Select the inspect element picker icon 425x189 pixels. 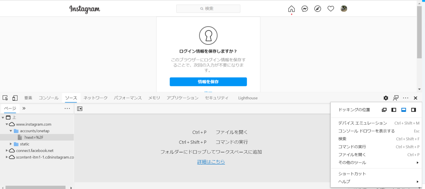5,98
